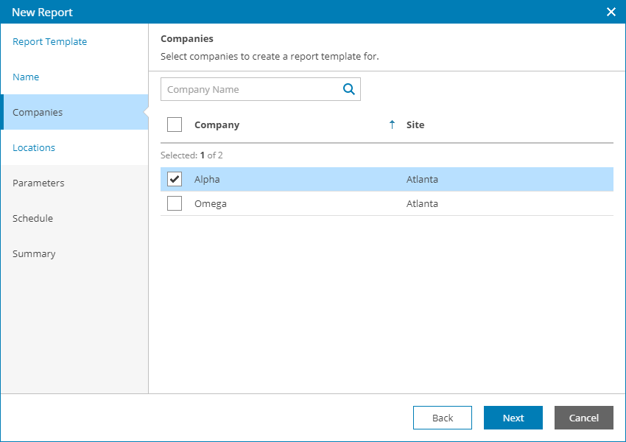This screenshot has height=442, width=626.
Task: Check the Omega company checkbox
Action: click(175, 203)
